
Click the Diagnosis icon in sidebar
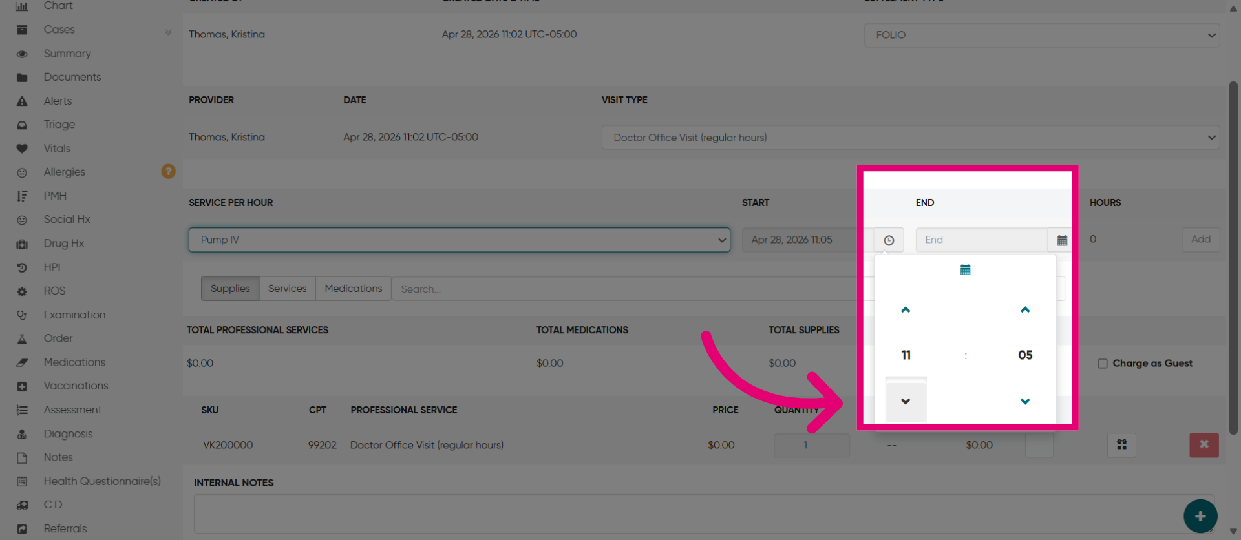pos(22,434)
